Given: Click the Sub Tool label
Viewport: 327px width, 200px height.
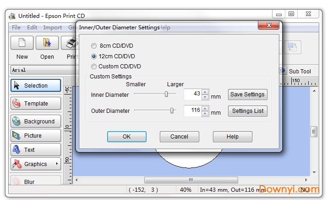Looking at the screenshot, I should point(300,72).
